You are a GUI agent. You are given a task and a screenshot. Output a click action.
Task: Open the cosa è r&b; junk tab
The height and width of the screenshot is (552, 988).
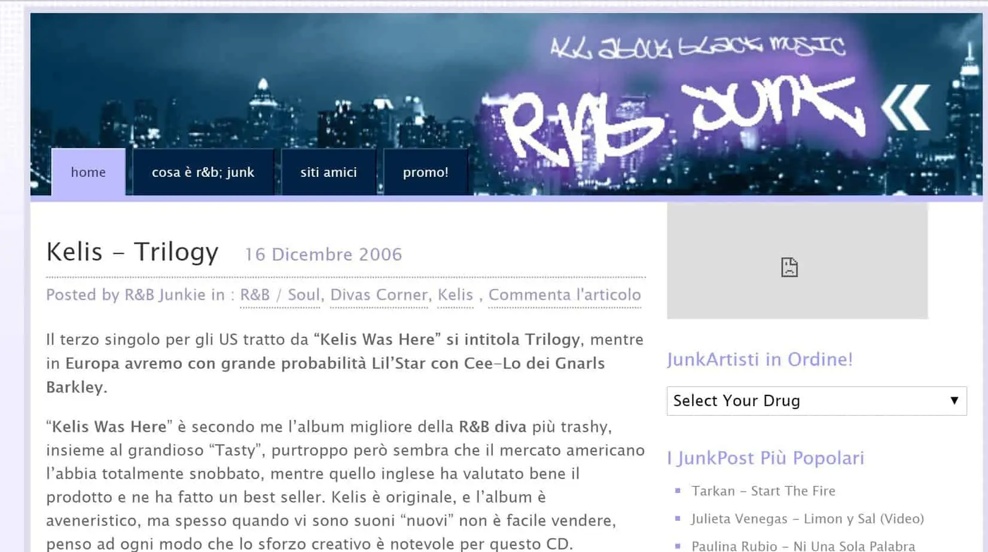(203, 172)
